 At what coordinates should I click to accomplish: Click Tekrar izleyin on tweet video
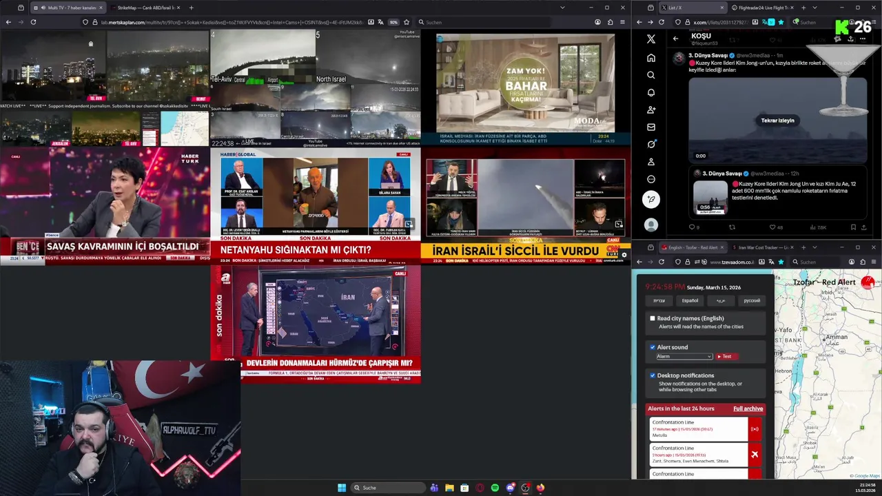click(x=777, y=121)
